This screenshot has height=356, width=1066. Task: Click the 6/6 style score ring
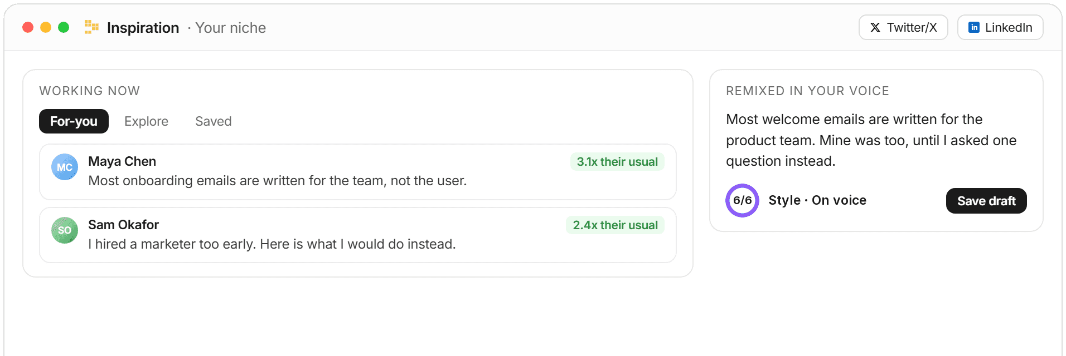click(x=742, y=200)
